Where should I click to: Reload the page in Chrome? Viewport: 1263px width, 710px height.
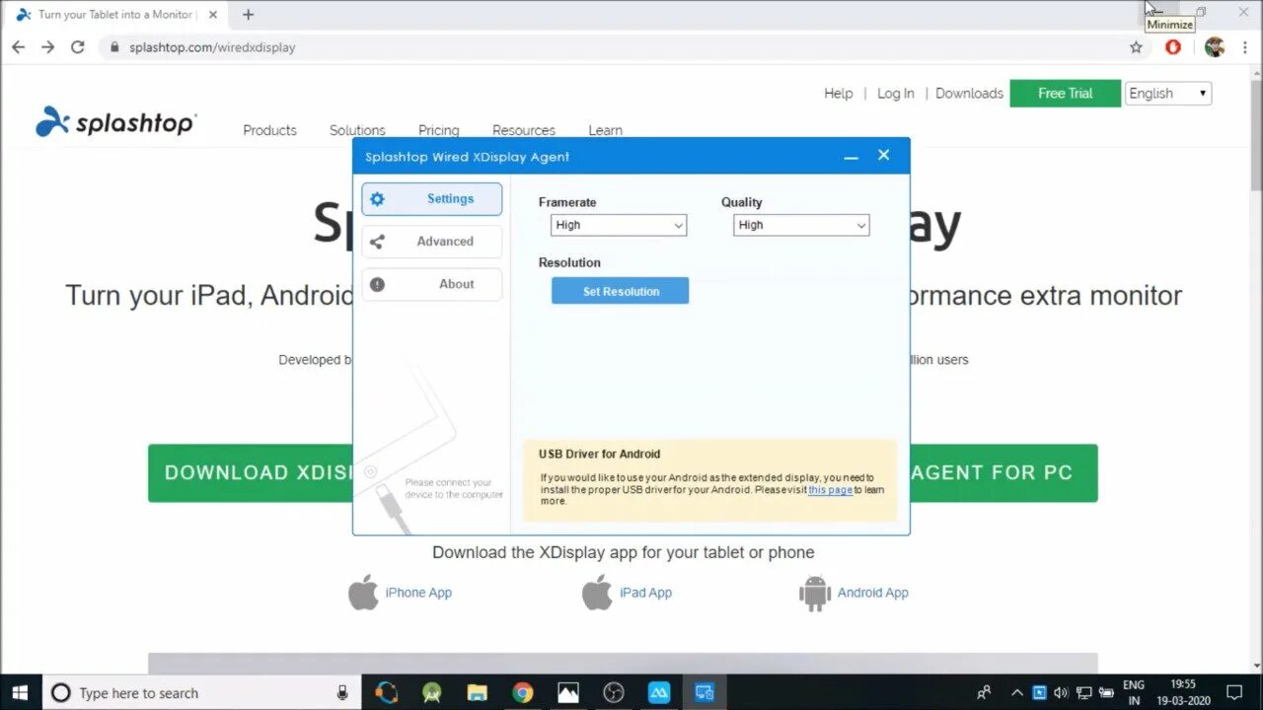click(78, 47)
